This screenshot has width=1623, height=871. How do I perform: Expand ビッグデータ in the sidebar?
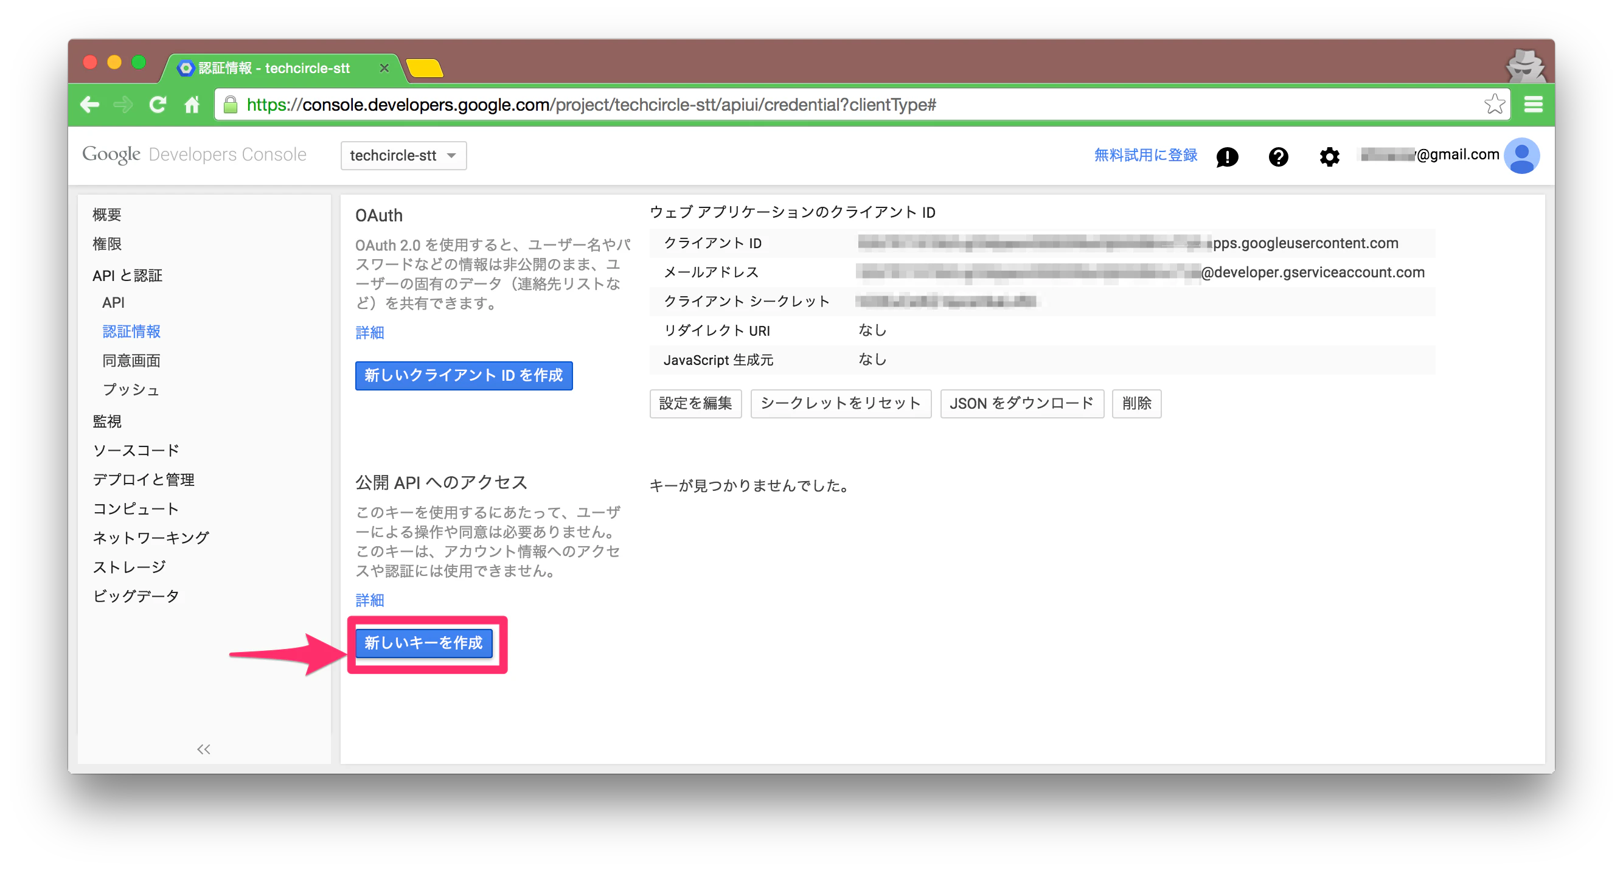(136, 596)
